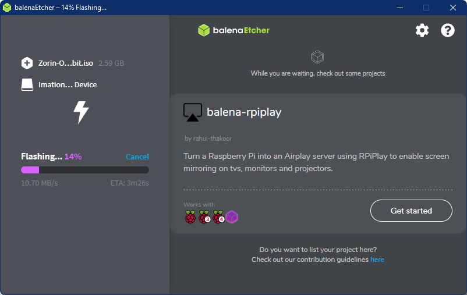Click the balena-rpiplay AirPlay screen icon
This screenshot has height=295, width=467.
click(x=193, y=112)
